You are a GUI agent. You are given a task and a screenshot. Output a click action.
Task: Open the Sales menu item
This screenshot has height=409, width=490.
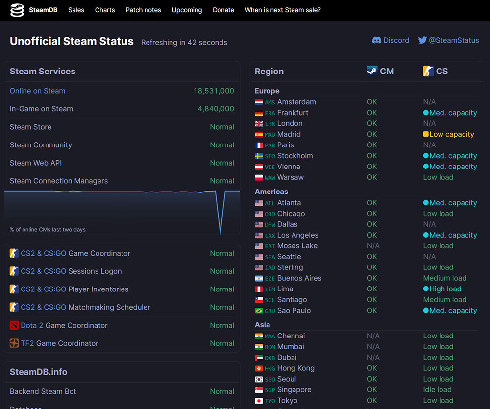pyautogui.click(x=76, y=10)
